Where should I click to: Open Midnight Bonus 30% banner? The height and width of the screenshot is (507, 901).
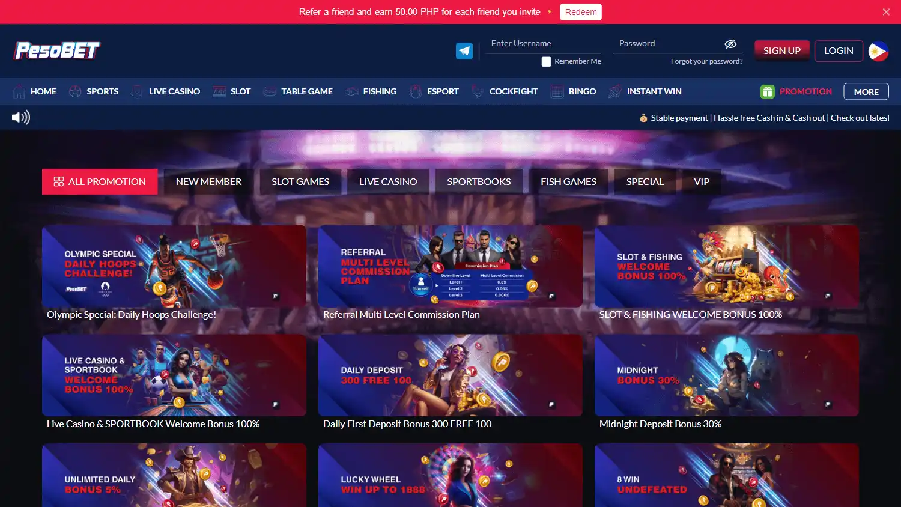click(x=727, y=375)
